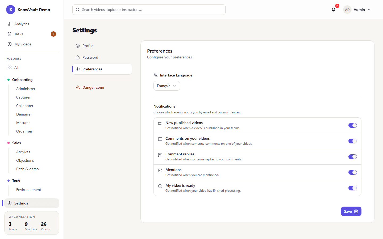Go to Settings in the sidebar
383x239 pixels.
point(32,203)
